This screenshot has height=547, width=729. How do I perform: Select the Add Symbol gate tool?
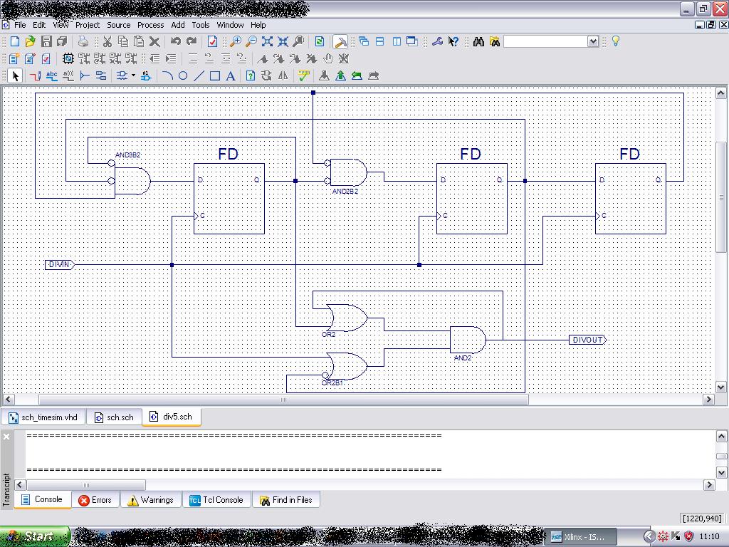click(x=122, y=75)
